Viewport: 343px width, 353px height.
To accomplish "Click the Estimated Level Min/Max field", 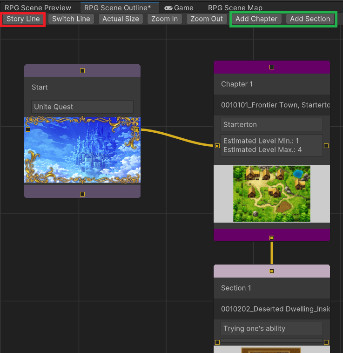I will tap(272, 145).
